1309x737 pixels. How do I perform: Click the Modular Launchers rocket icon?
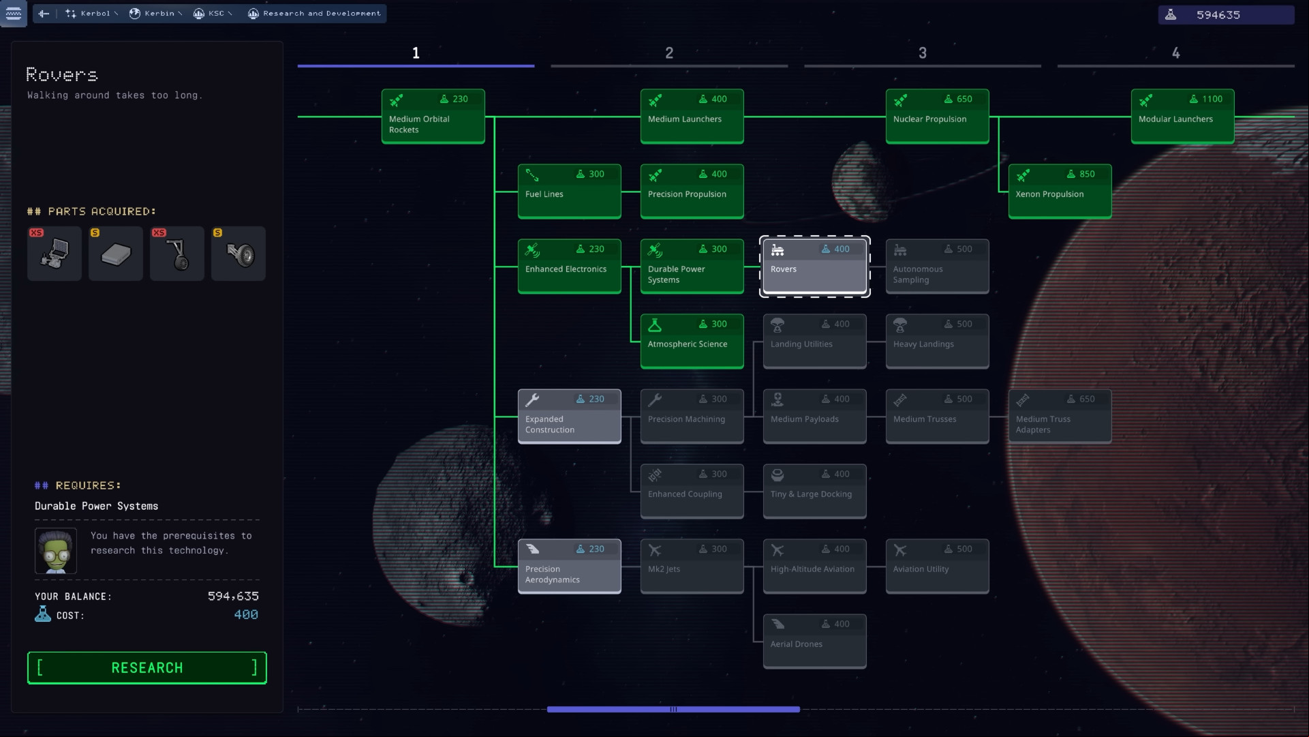1146,100
